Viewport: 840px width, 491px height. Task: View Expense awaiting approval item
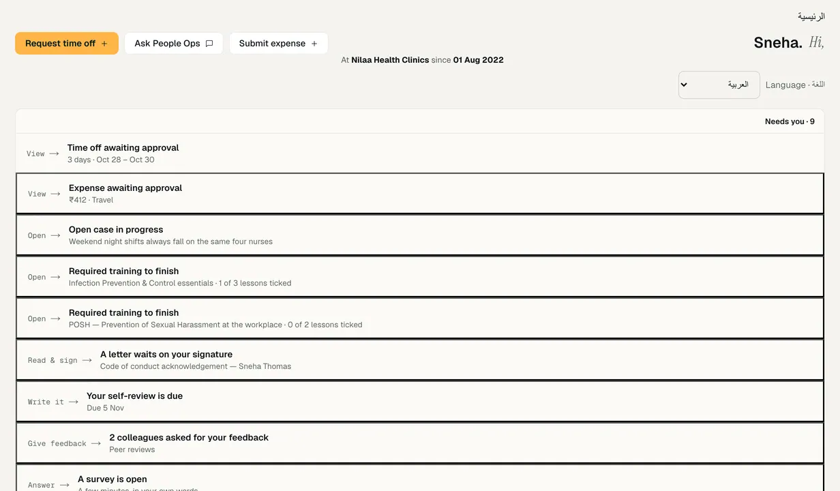tap(420, 194)
